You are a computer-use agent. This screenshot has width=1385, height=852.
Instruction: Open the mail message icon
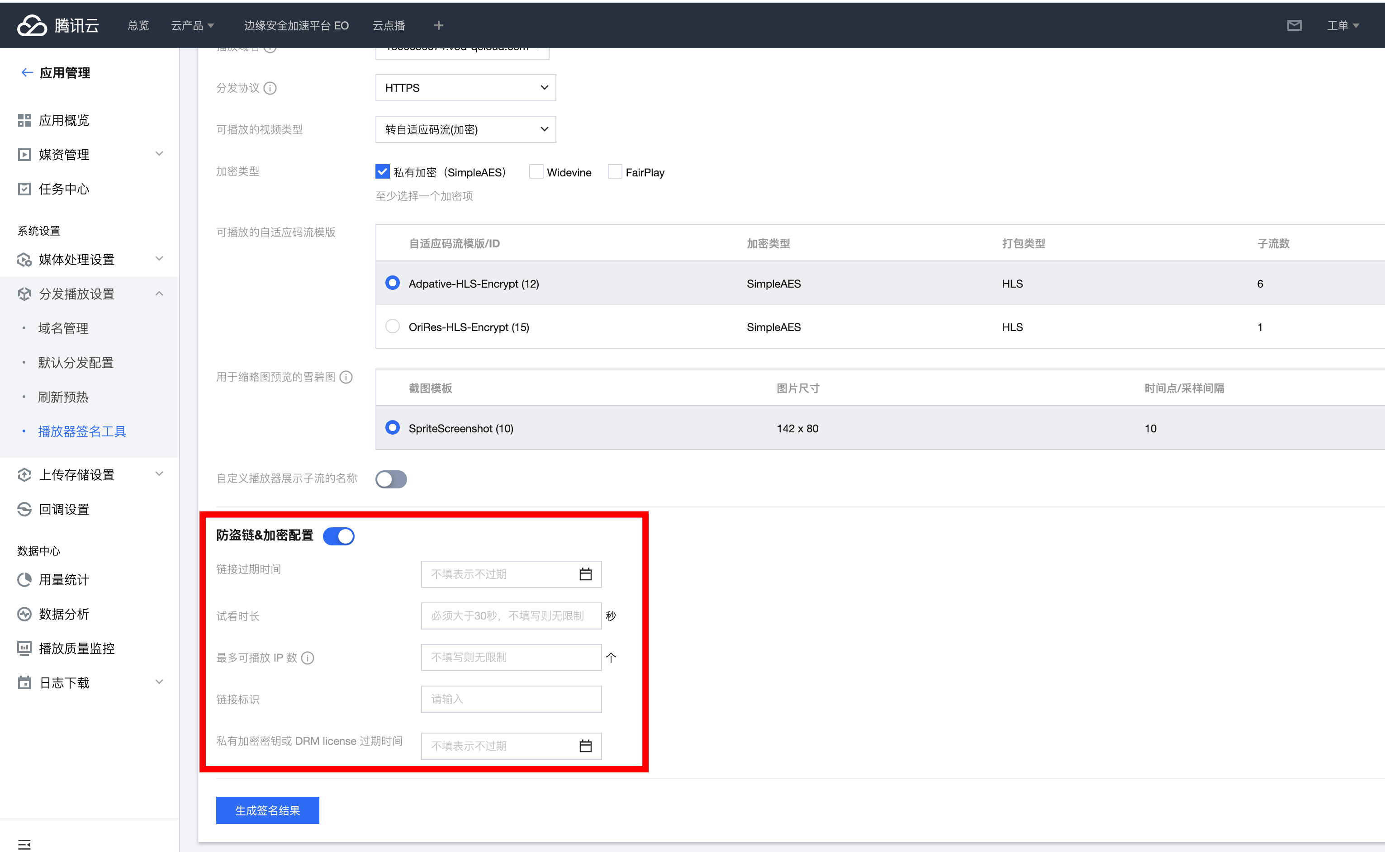coord(1294,25)
